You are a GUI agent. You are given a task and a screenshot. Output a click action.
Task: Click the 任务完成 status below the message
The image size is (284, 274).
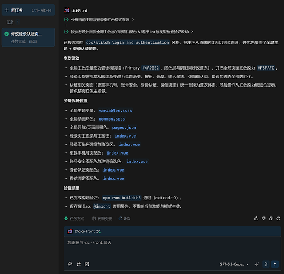(x=75, y=219)
